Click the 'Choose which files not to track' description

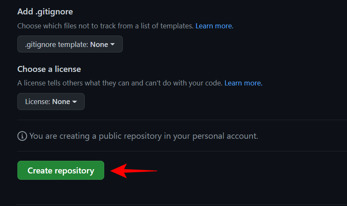(x=106, y=26)
